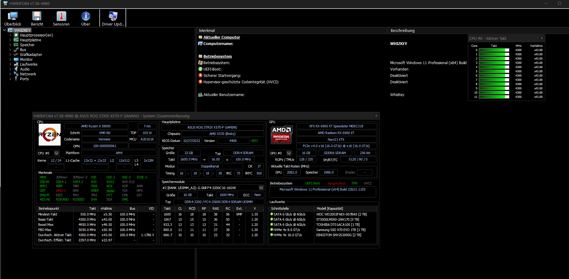
Task: Click the Audio speaker icon
Action: (16, 69)
